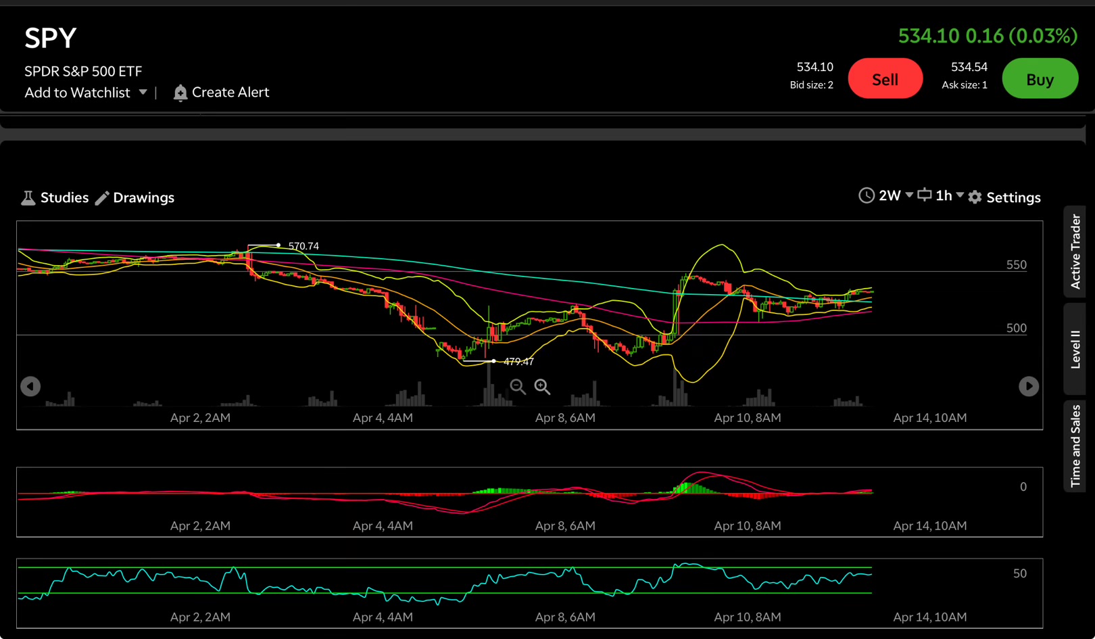Click the 534.54 ask price
Image resolution: width=1095 pixels, height=639 pixels.
969,67
